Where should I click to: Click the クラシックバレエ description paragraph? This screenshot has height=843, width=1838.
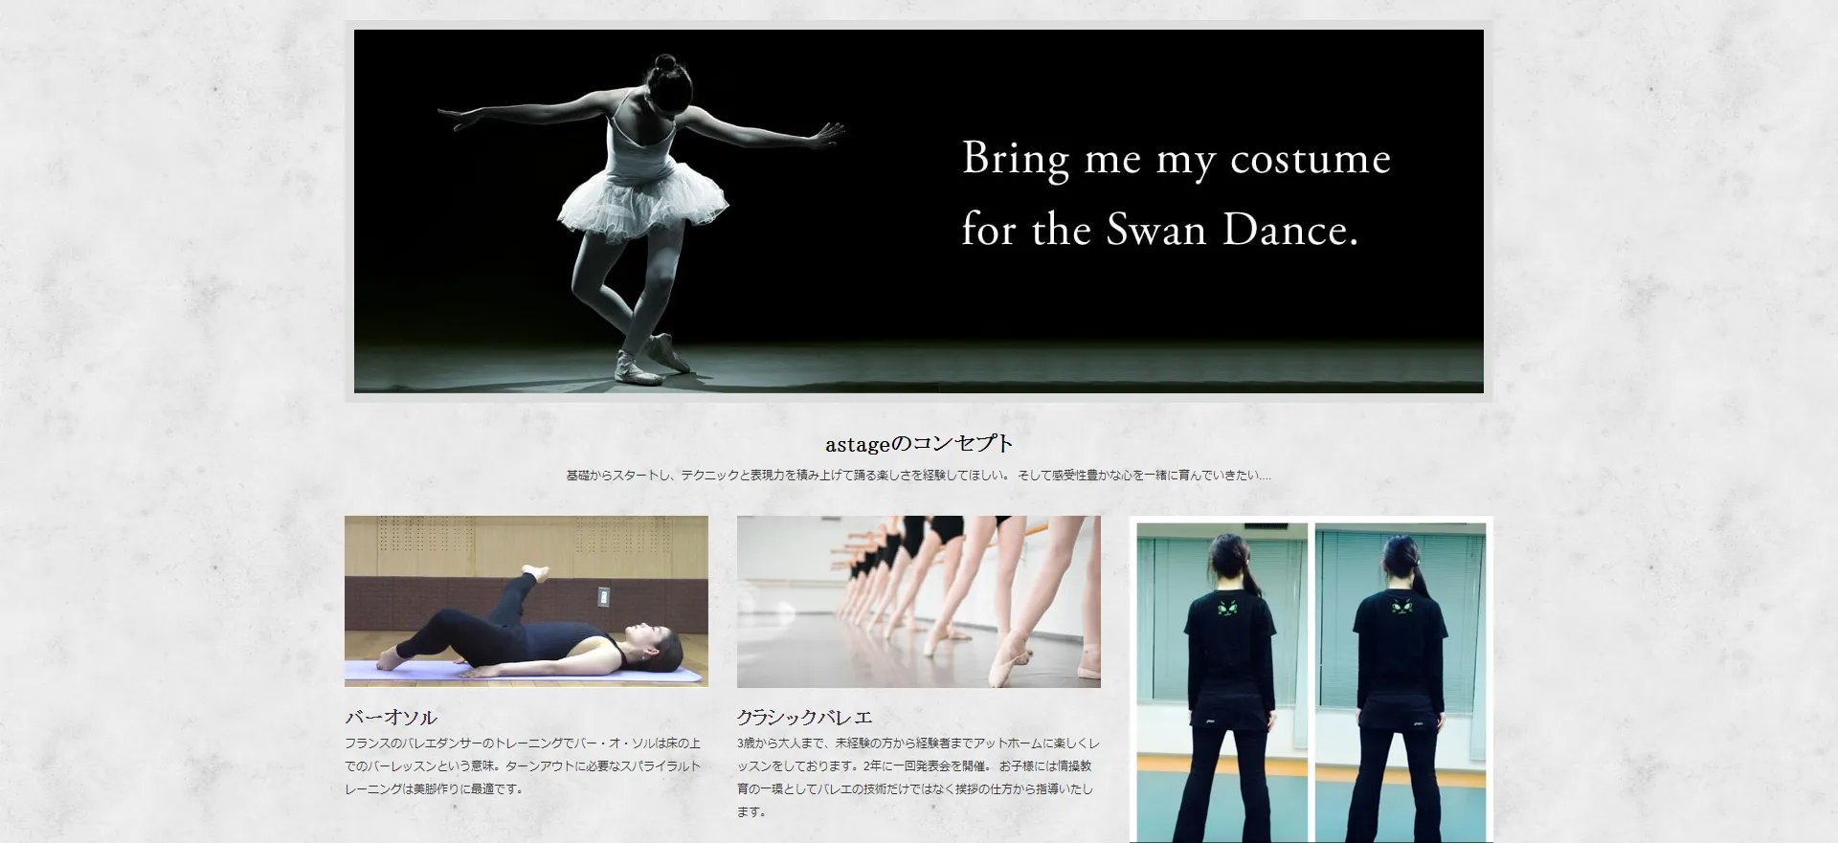pyautogui.click(x=918, y=778)
